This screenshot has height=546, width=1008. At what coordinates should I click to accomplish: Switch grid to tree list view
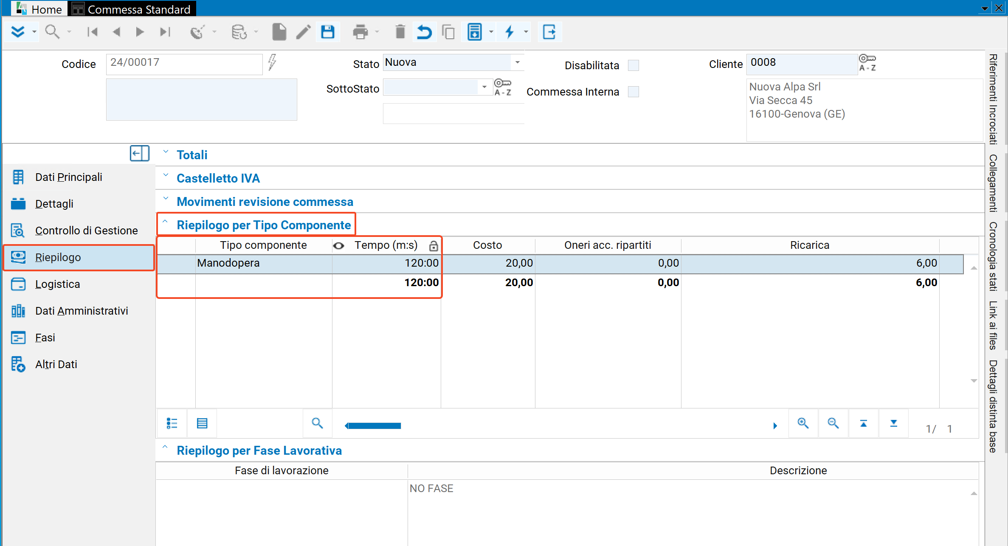tap(172, 423)
